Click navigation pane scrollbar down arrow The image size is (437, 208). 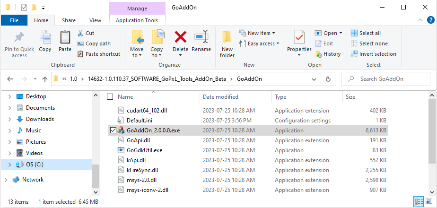[96, 192]
